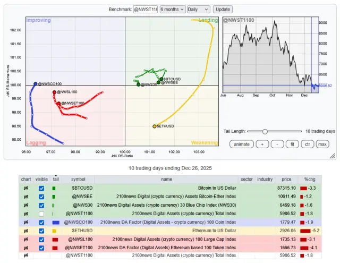Start the animate button
Screen dimensions: 340x263
click(x=242, y=144)
